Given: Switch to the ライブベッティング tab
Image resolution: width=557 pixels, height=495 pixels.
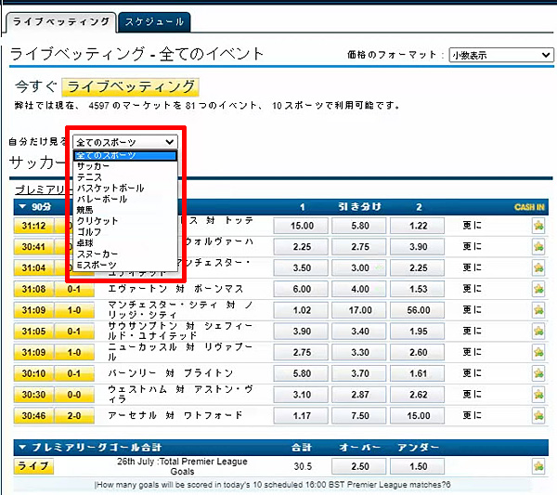Looking at the screenshot, I should pos(61,22).
